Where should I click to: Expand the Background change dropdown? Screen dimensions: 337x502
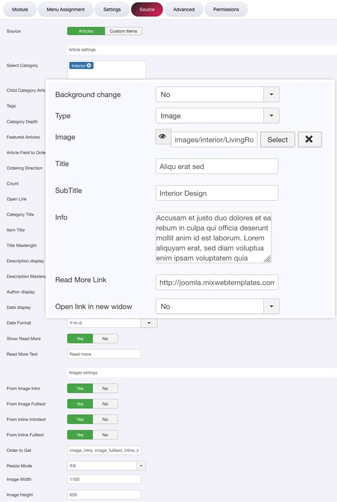(x=271, y=95)
